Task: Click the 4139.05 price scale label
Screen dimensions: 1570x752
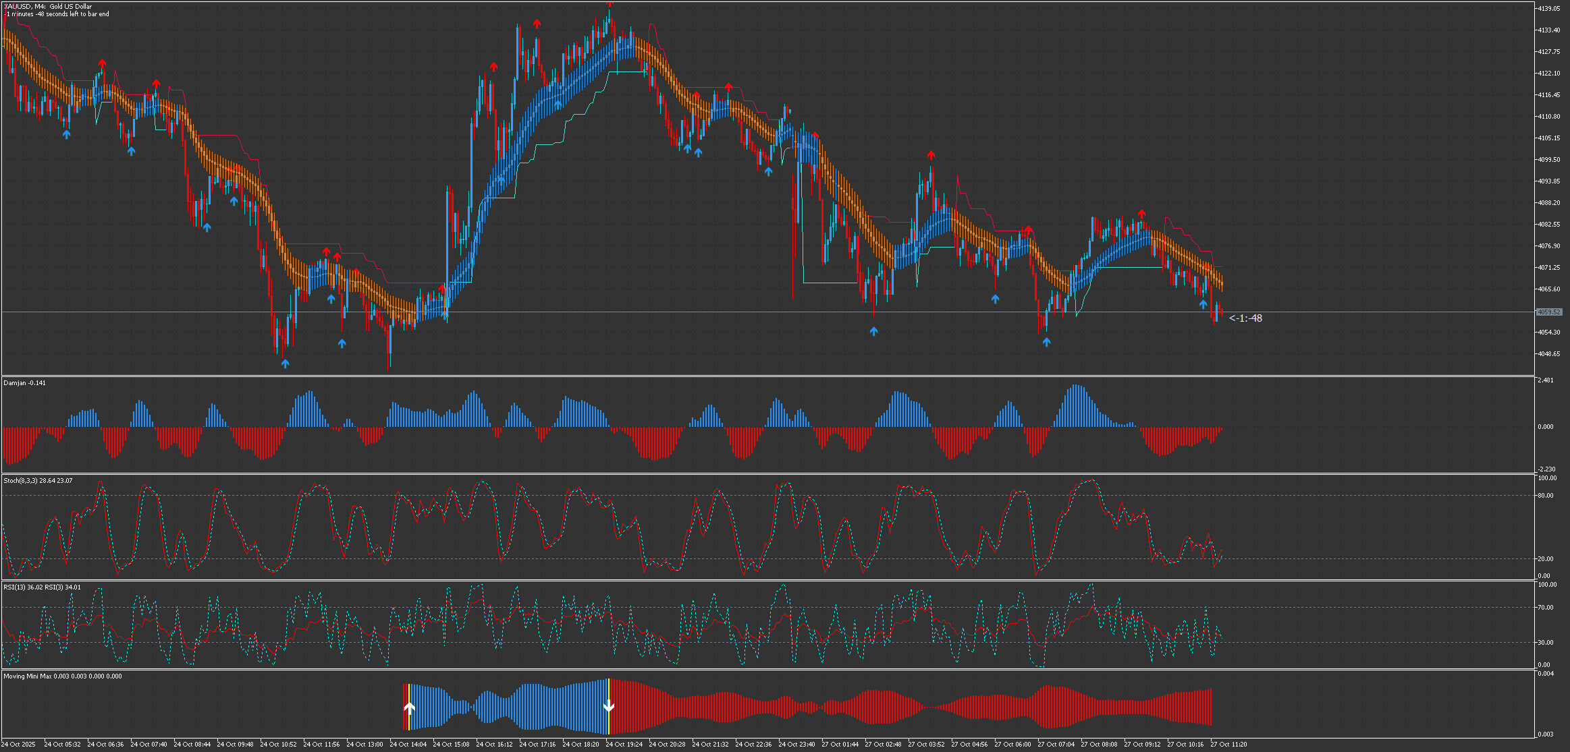Action: (x=1548, y=8)
